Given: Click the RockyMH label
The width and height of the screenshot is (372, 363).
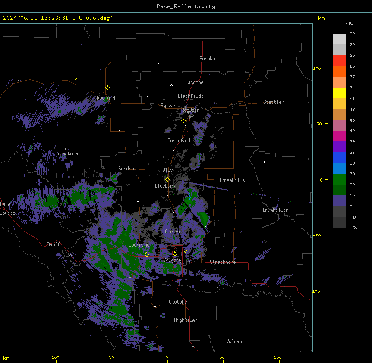Looking at the screenshot, I should pyautogui.click(x=106, y=98).
